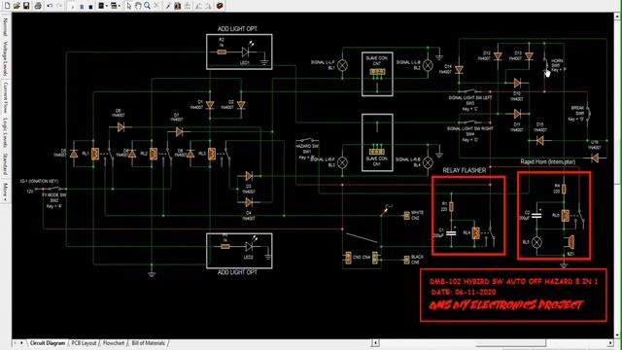Click the tab strip scroll-right arrow
Viewport: 622px width, 350px height.
(x=21, y=343)
